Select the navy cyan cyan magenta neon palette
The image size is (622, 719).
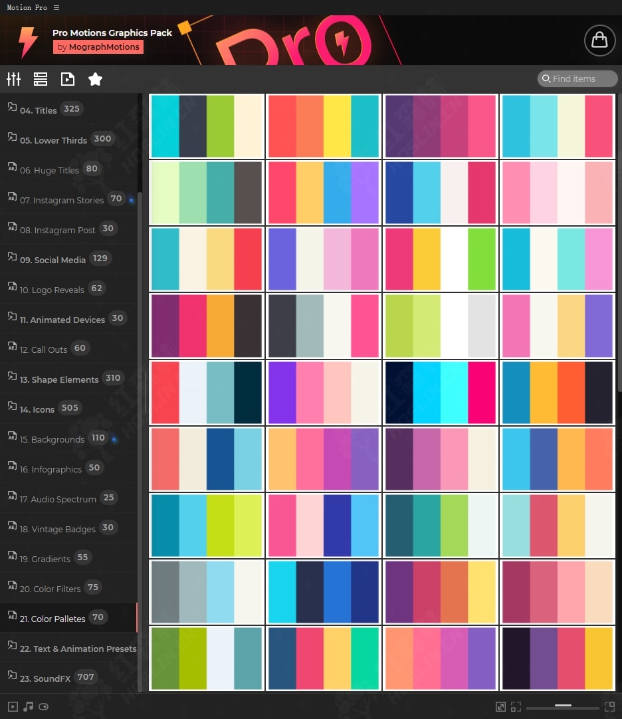click(441, 393)
